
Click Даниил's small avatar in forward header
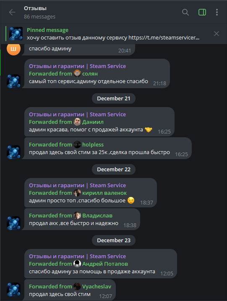[77, 122]
